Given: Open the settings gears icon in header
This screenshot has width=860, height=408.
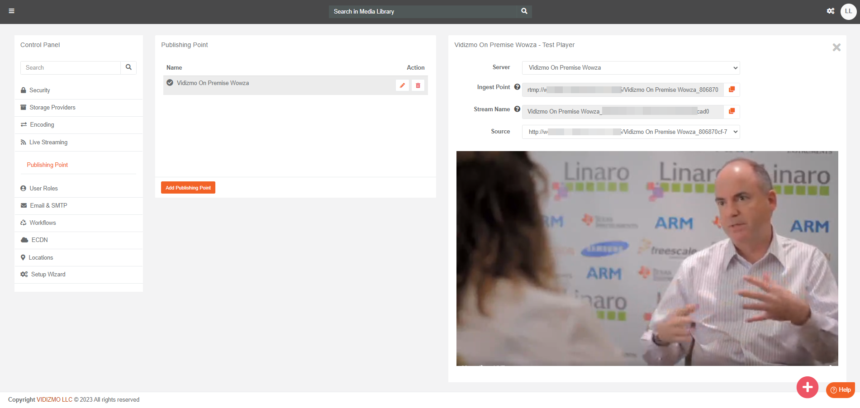Looking at the screenshot, I should tap(830, 11).
